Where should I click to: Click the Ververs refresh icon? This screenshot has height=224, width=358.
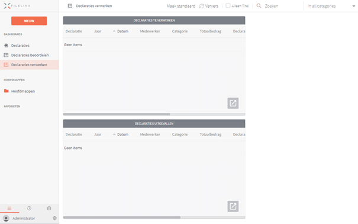tap(202, 6)
